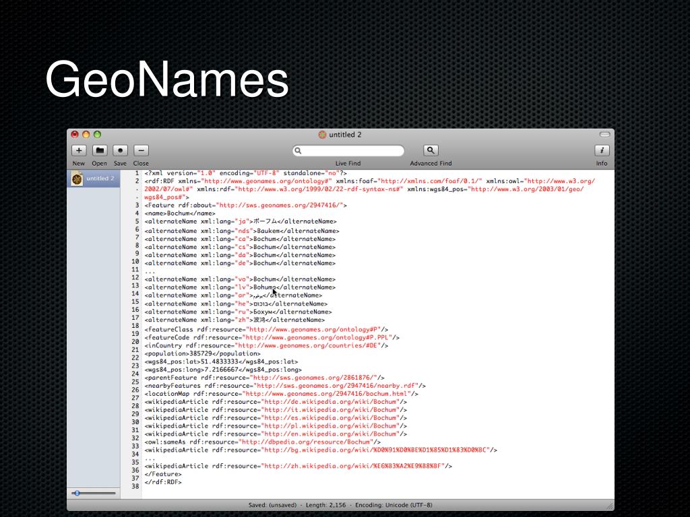Viewport: 690px width, 517px height.
Task: Click the wgs84_pos:lat 51.4833333 line
Action: click(x=221, y=361)
